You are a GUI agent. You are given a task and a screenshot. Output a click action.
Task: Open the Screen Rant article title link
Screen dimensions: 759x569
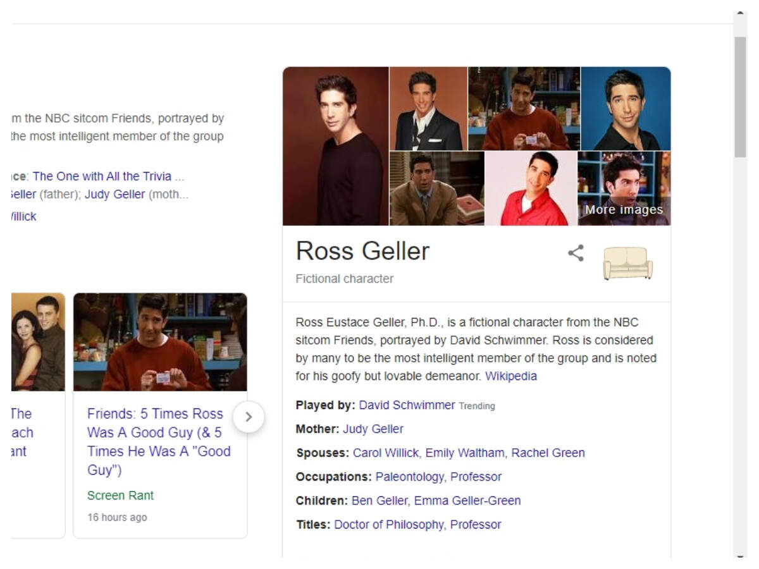pyautogui.click(x=159, y=442)
